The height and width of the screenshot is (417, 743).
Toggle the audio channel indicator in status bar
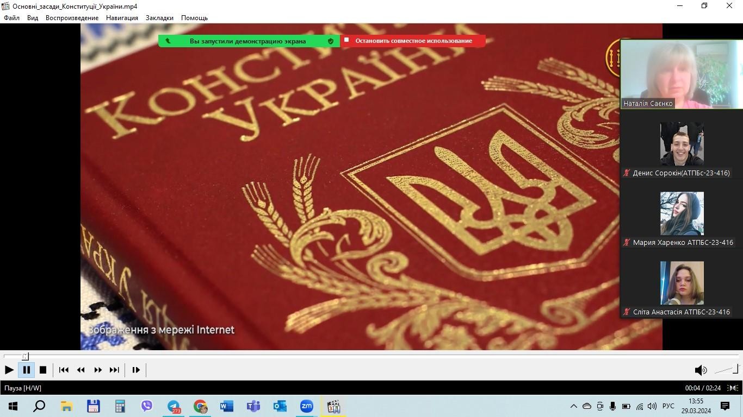click(733, 388)
